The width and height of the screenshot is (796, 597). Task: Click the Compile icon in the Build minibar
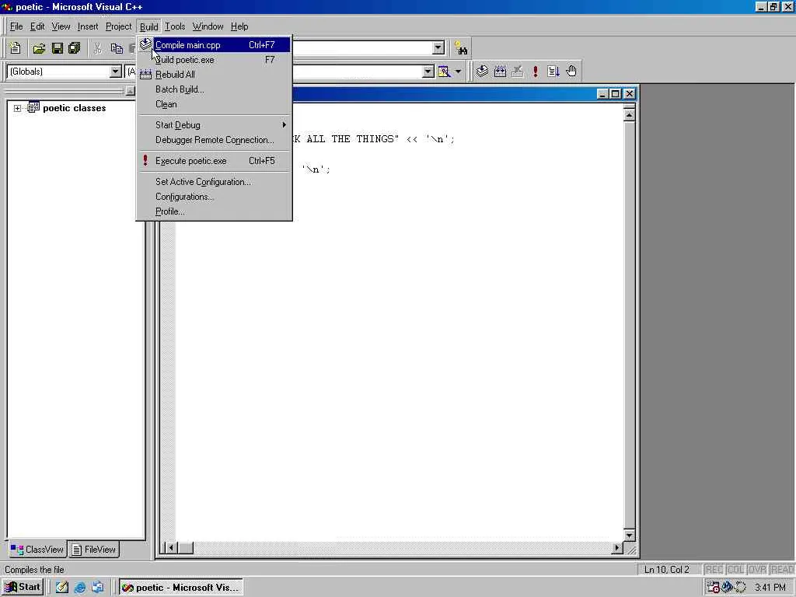pyautogui.click(x=482, y=72)
